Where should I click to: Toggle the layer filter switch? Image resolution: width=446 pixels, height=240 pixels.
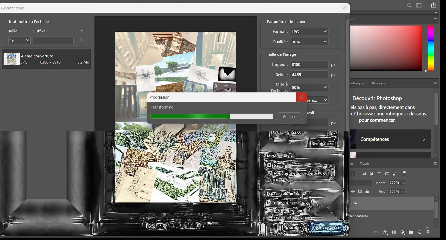pos(404,173)
